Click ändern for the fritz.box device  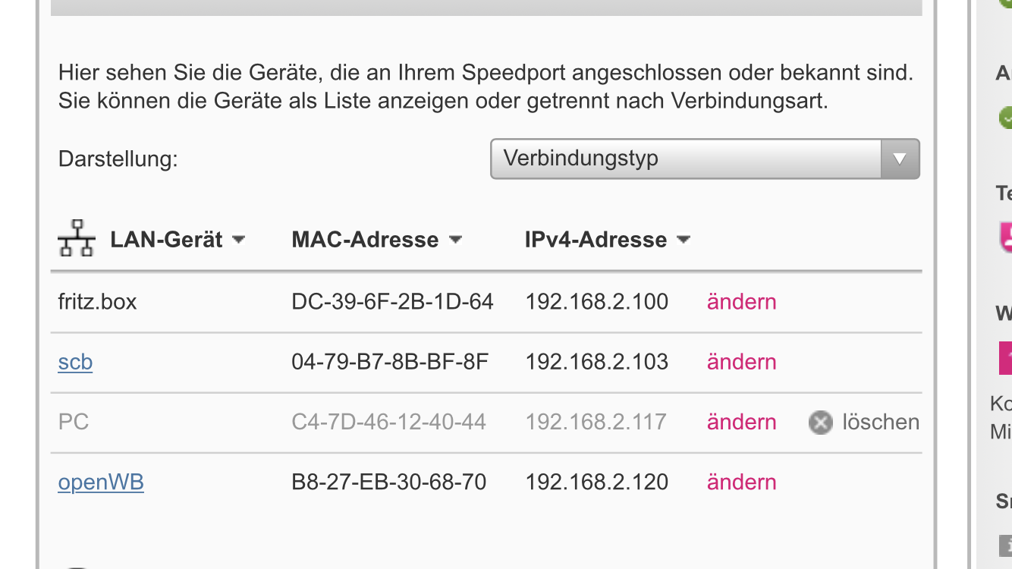[x=741, y=302]
